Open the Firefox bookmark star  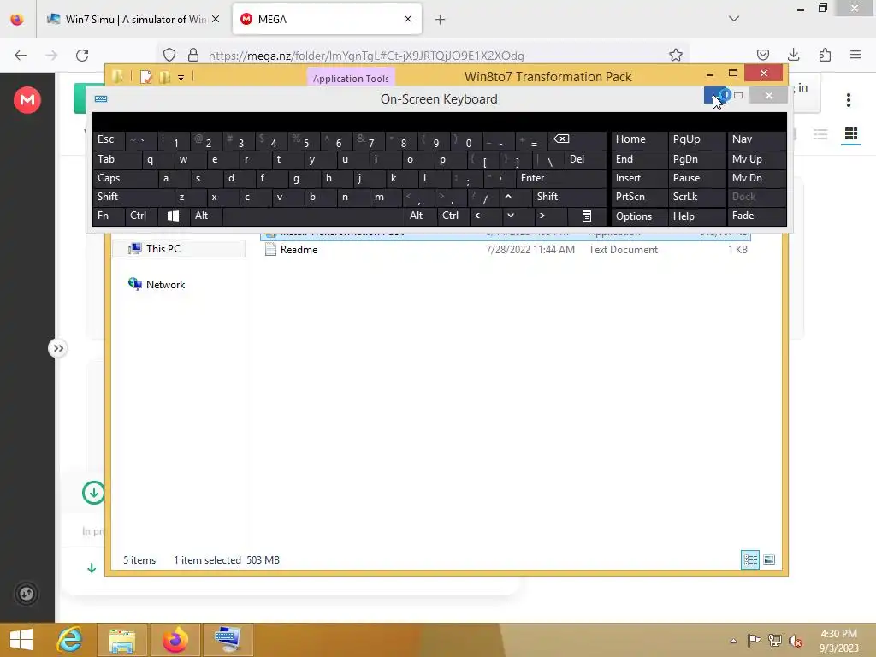pos(676,56)
